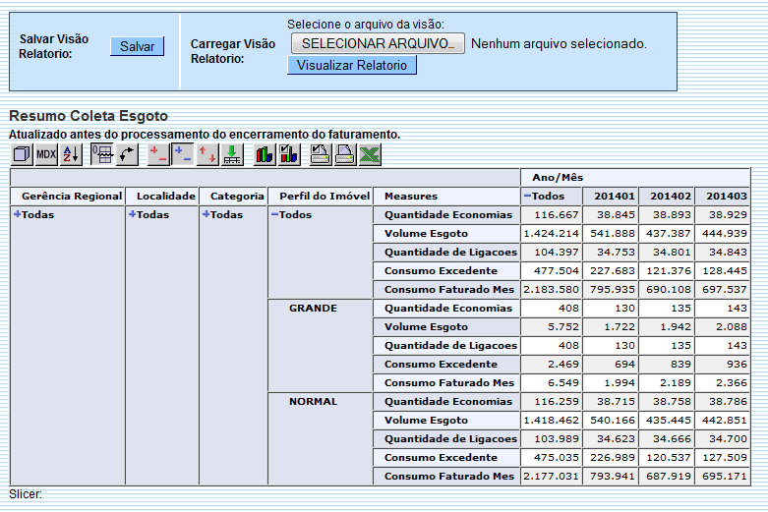The width and height of the screenshot is (768, 512).
Task: Expand Todas under Localidade column
Action: pos(133,214)
